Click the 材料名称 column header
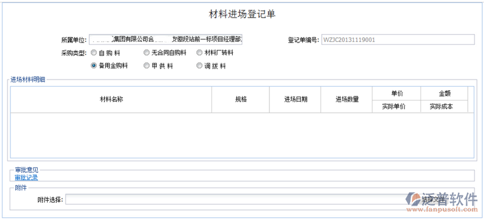The height and width of the screenshot is (219, 484). (111, 99)
